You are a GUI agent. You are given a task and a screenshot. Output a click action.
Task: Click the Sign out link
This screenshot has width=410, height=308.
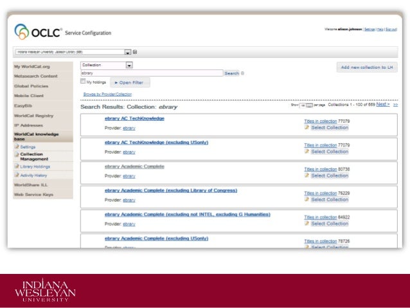tap(391, 30)
